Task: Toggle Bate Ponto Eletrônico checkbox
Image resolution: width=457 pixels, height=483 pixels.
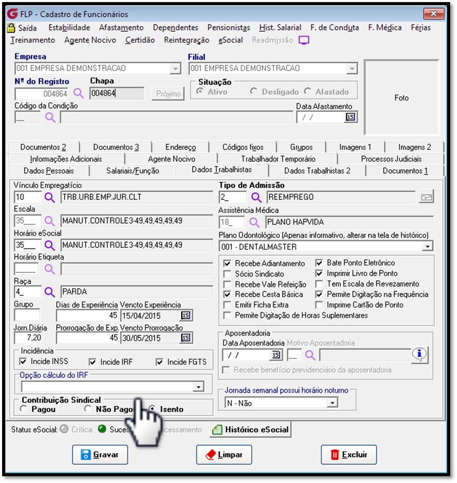Action: (319, 263)
